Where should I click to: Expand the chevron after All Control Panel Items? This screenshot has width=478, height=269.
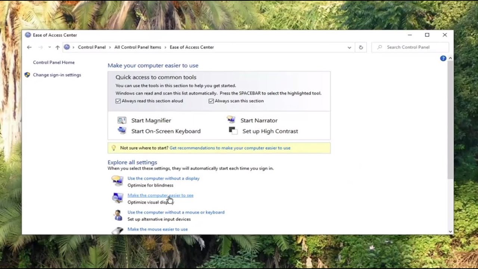(x=165, y=47)
